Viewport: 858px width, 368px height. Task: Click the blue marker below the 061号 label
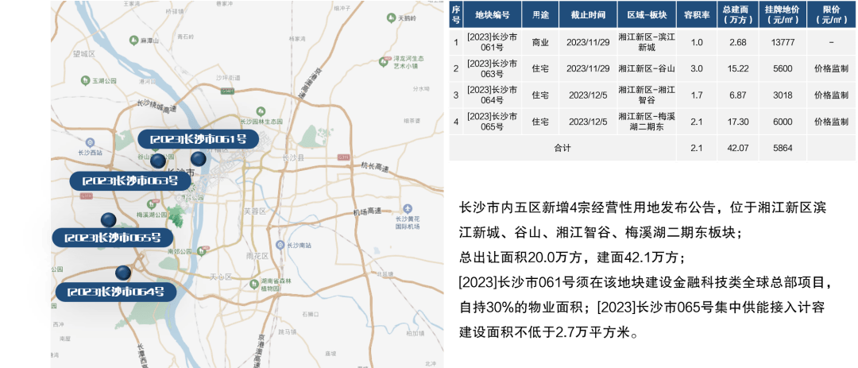[197, 159]
